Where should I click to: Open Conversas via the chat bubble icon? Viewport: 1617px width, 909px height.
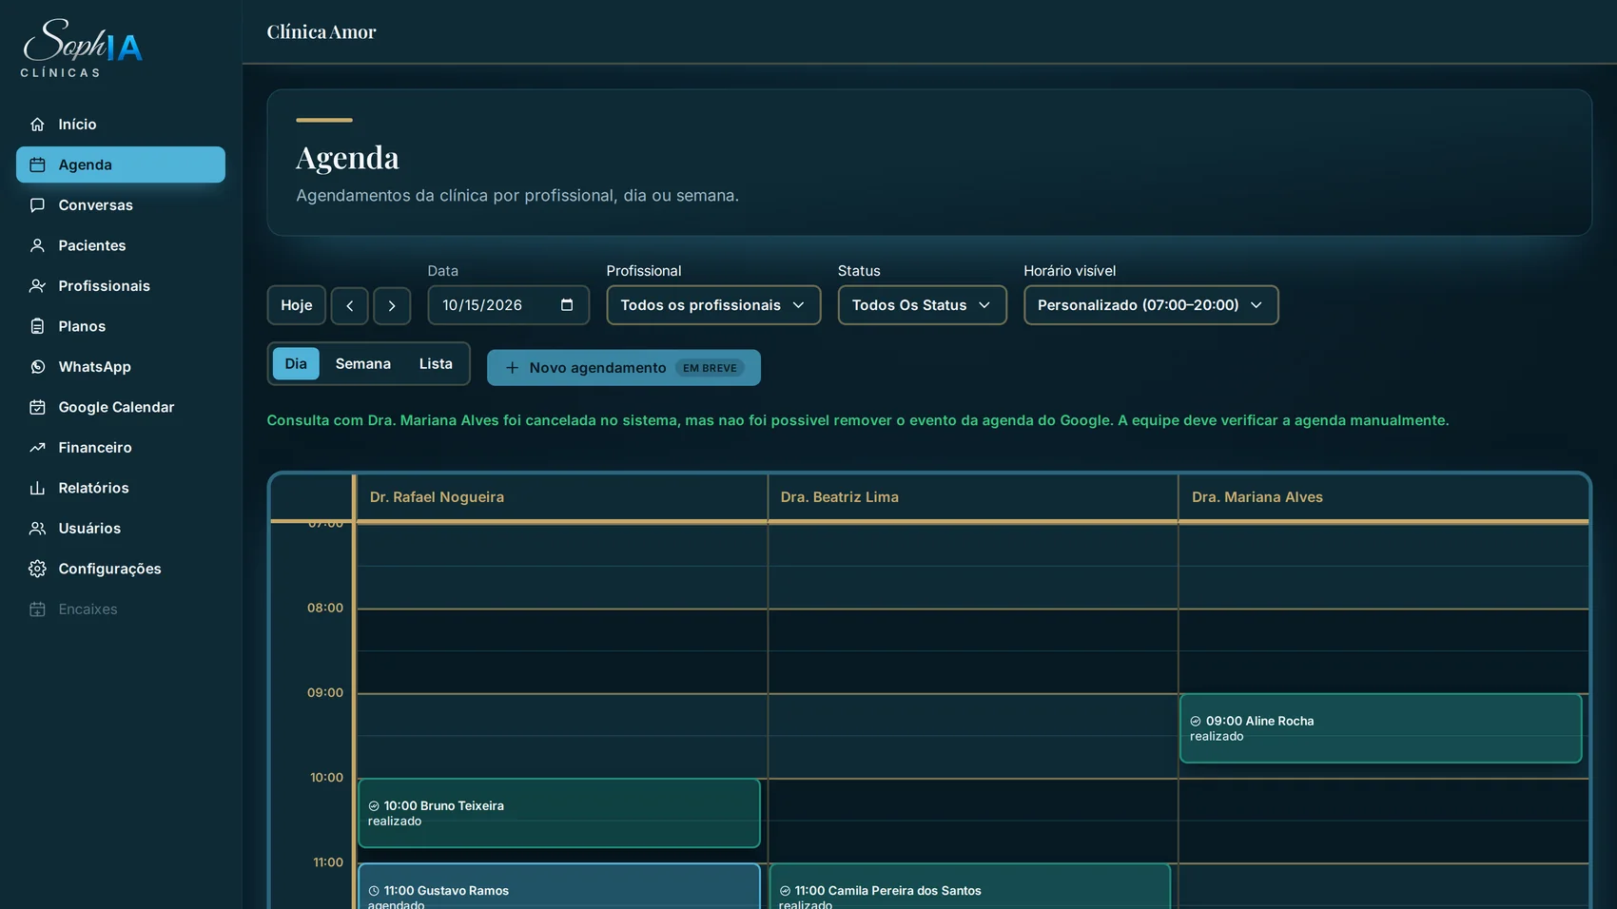37,205
